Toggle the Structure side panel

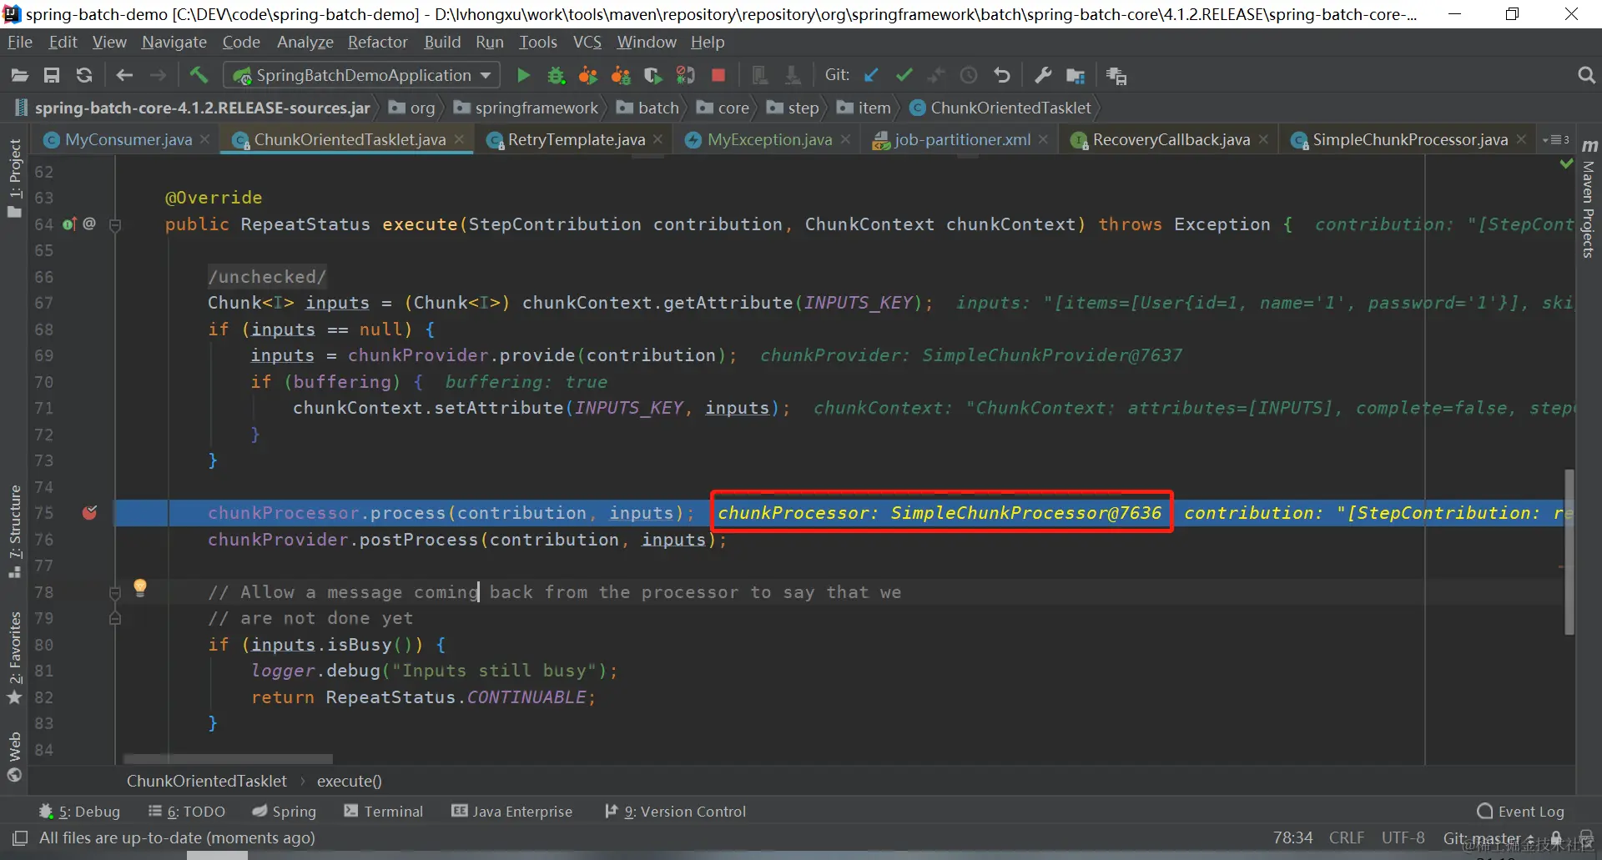tap(14, 531)
